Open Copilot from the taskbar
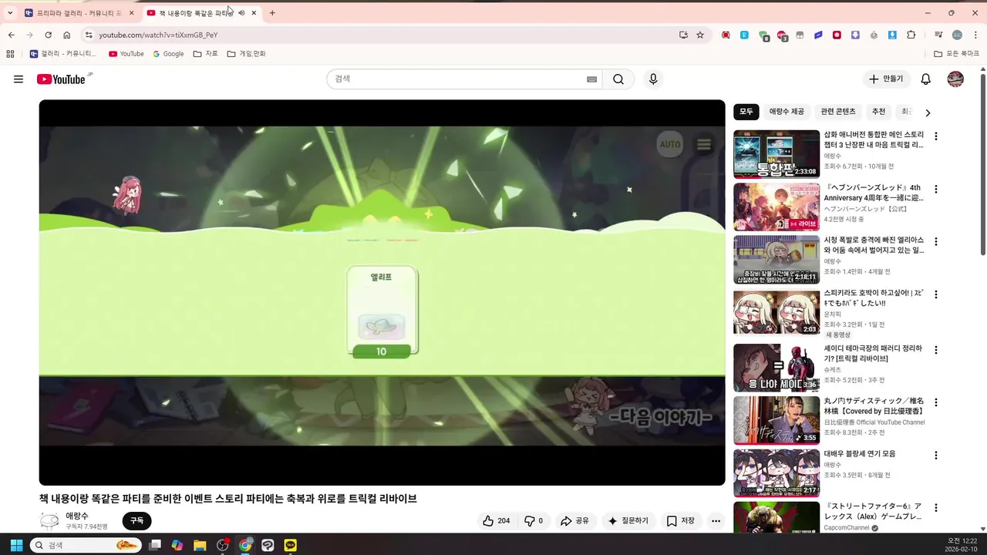 [177, 545]
